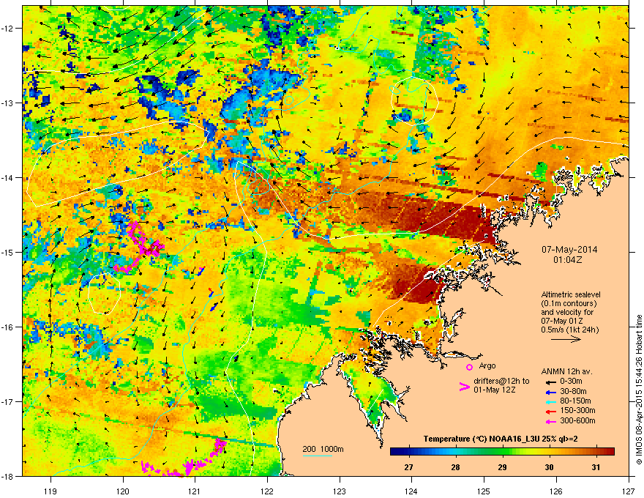Select the magenta 300-600m arrow legend symbol
The height and width of the screenshot is (498, 644).
[551, 421]
